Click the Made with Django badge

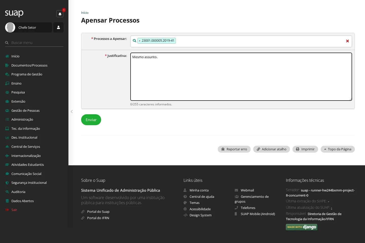302,227
